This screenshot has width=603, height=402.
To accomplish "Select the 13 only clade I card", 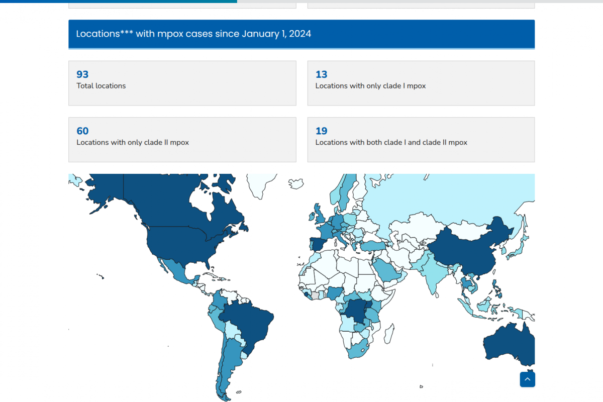I will 421,83.
